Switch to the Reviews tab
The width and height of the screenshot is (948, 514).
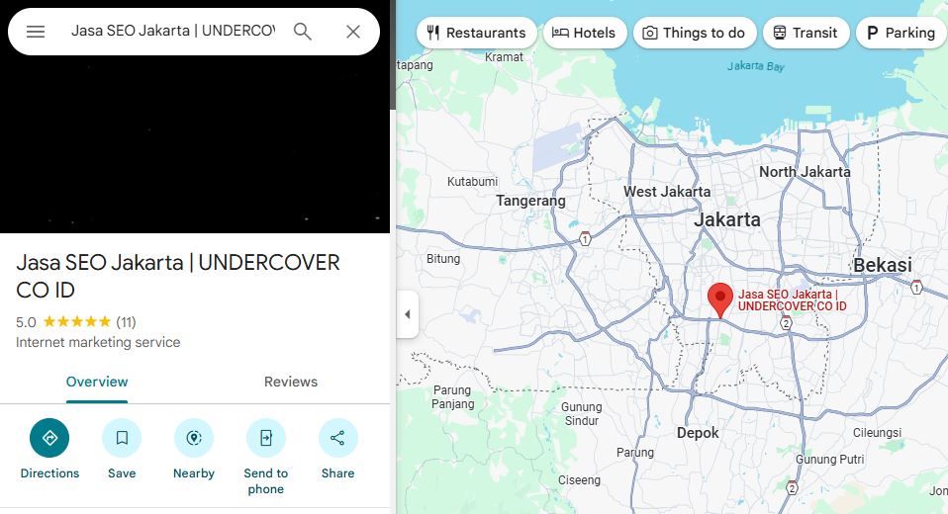click(291, 382)
